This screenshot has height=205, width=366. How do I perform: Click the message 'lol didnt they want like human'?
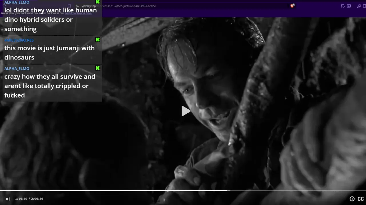click(51, 19)
